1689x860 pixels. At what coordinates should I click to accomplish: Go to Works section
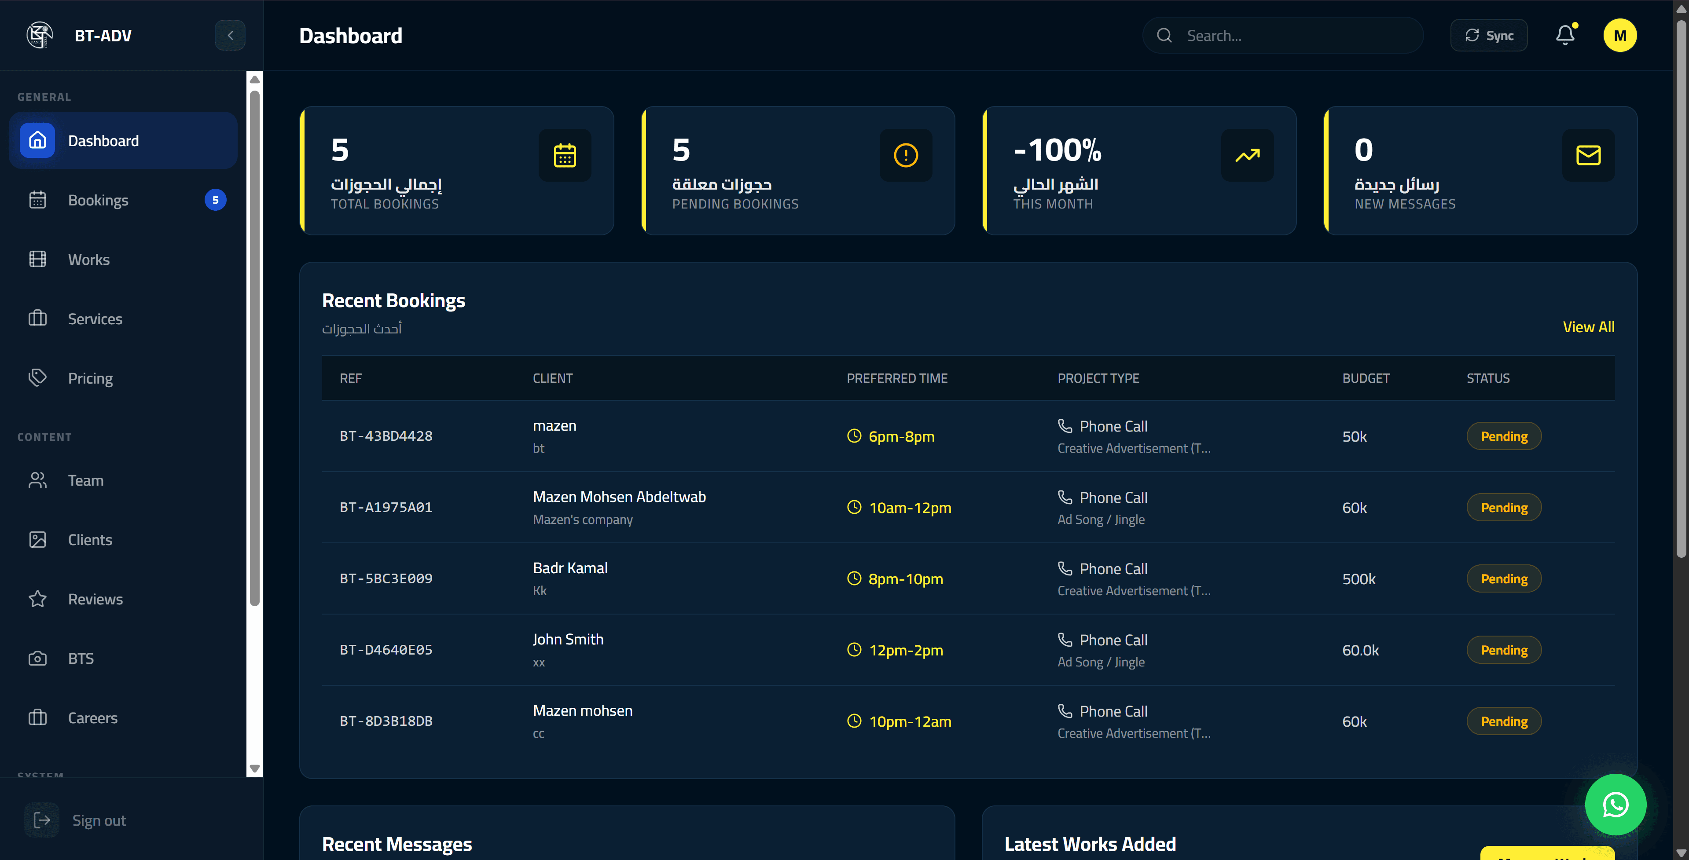123,260
